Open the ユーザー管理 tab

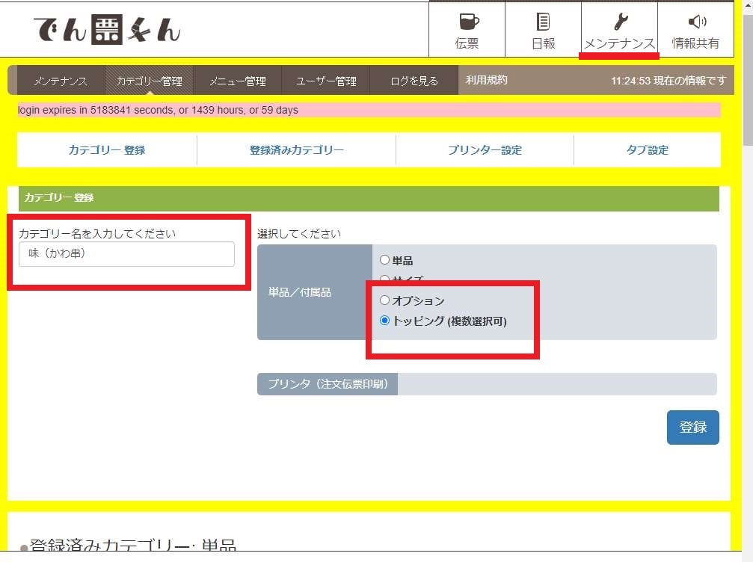[326, 80]
